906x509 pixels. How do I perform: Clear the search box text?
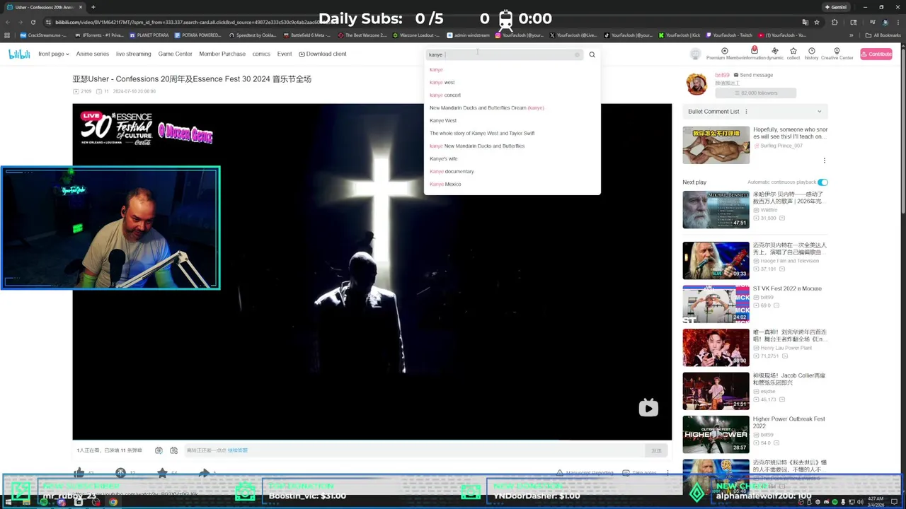click(x=577, y=54)
